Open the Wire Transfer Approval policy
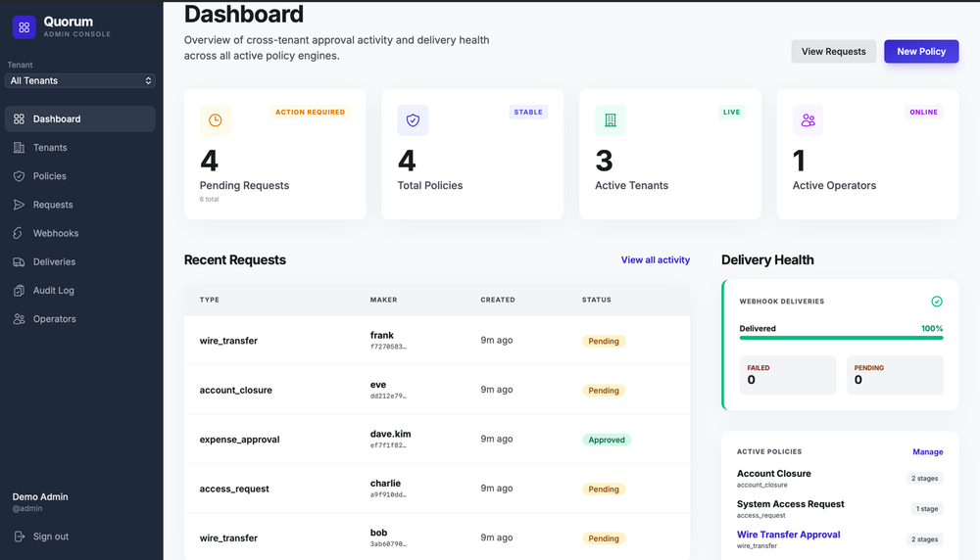This screenshot has width=980, height=560. [x=788, y=535]
